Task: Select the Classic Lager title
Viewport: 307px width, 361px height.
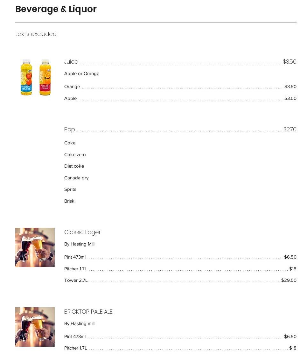Action: pyautogui.click(x=82, y=232)
